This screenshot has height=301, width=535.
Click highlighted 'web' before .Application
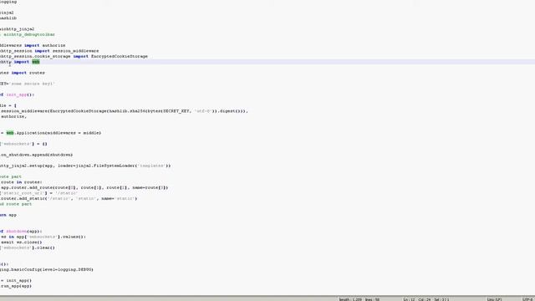click(10, 133)
